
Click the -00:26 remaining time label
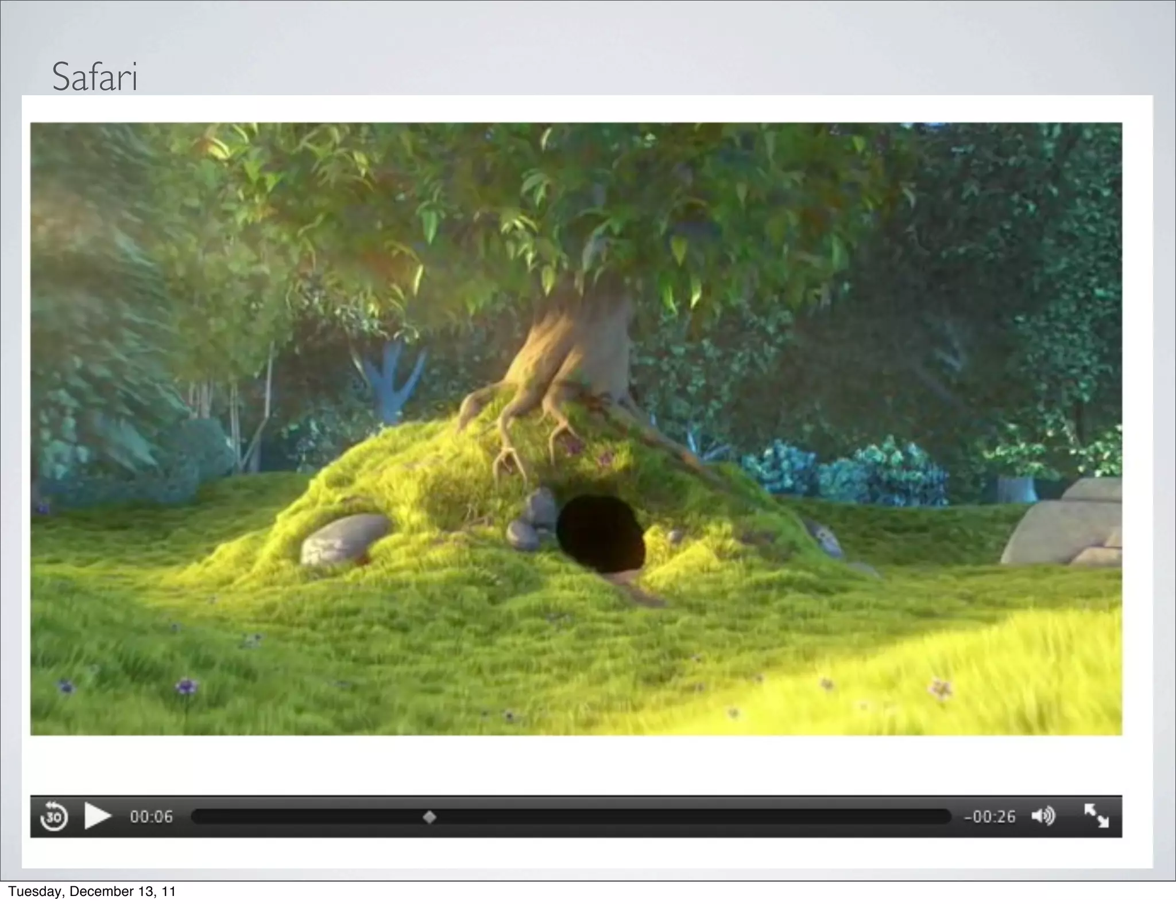[990, 816]
